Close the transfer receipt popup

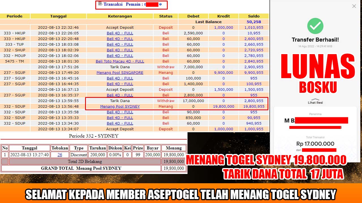354,6
